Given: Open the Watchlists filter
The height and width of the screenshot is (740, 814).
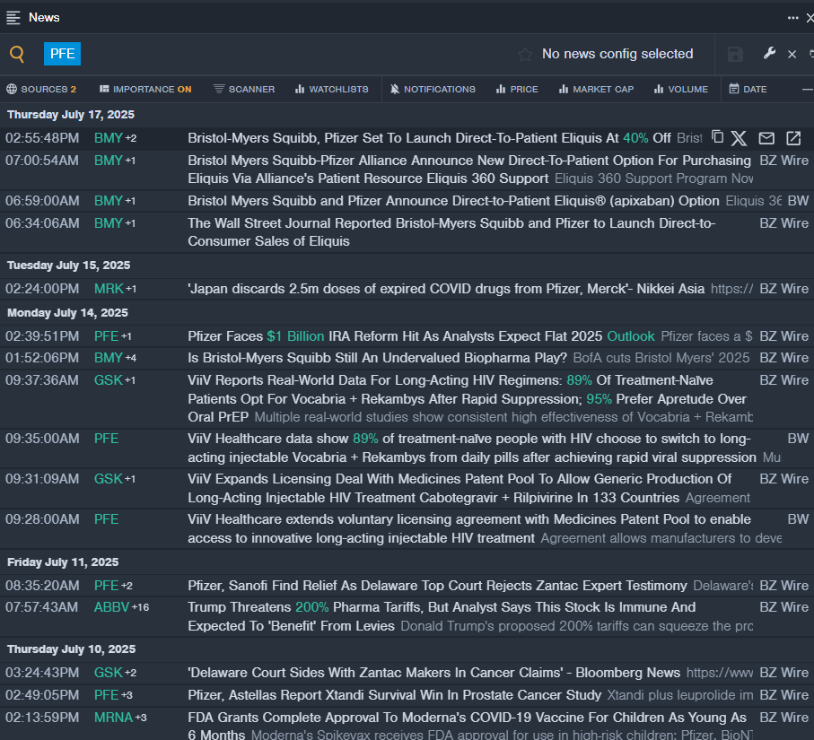Looking at the screenshot, I should pyautogui.click(x=332, y=90).
